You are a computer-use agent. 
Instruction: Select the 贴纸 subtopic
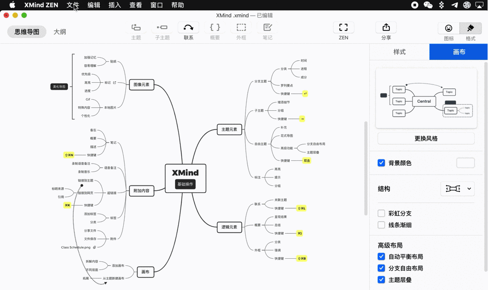113,61
